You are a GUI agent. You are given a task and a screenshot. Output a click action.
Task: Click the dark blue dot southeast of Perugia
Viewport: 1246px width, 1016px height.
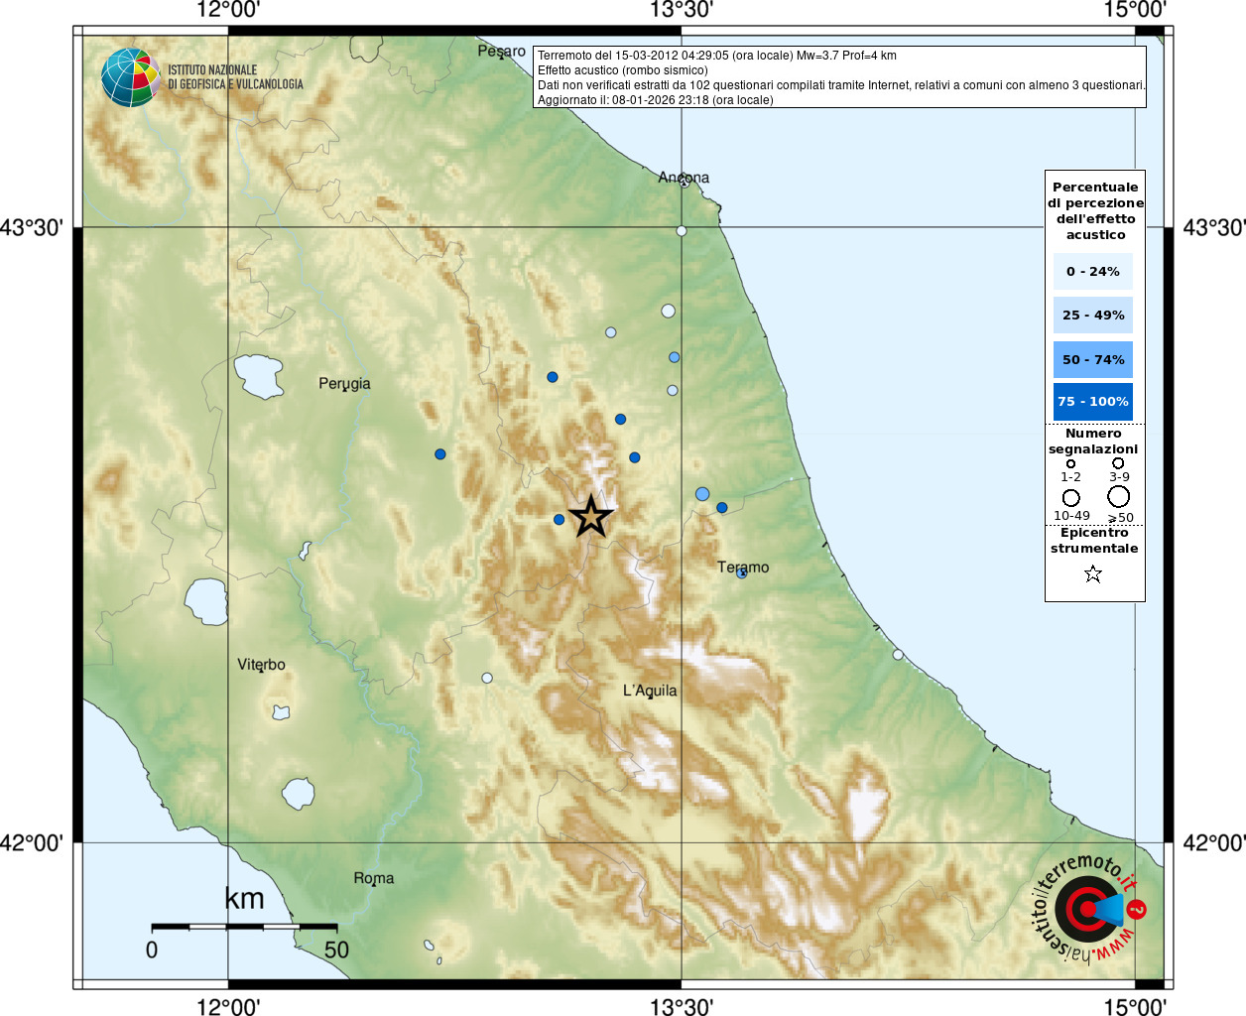click(440, 454)
